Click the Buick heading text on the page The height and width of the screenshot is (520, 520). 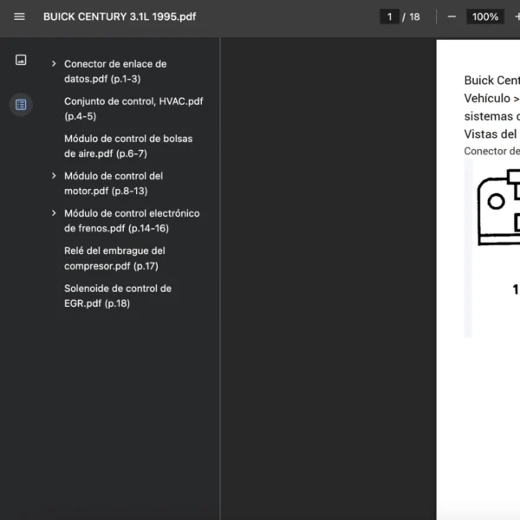click(x=491, y=81)
